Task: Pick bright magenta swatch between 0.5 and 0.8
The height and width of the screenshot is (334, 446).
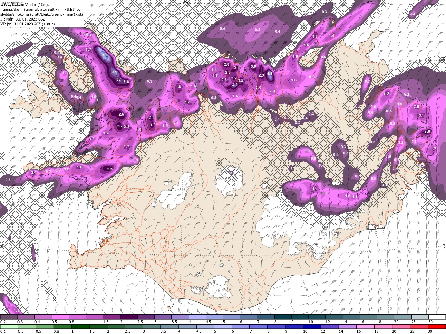Action: click(60, 317)
